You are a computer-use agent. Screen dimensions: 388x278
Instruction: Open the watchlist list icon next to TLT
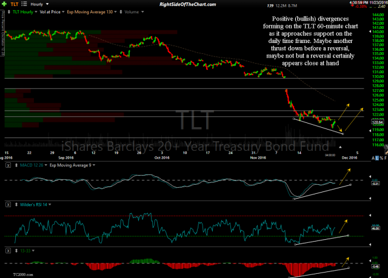[x=24, y=4]
